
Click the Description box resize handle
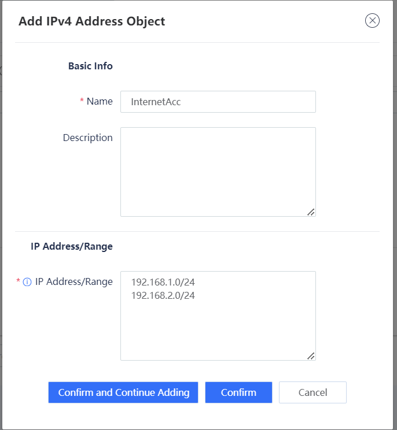[311, 212]
